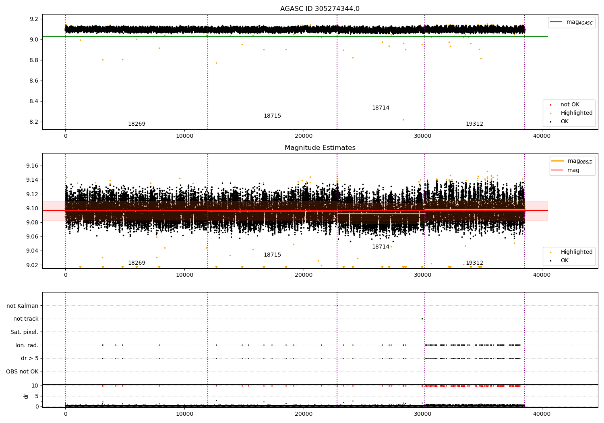Click x-axis tick 10000 under top plot
Image resolution: width=604 pixels, height=423 pixels.
pos(184,136)
